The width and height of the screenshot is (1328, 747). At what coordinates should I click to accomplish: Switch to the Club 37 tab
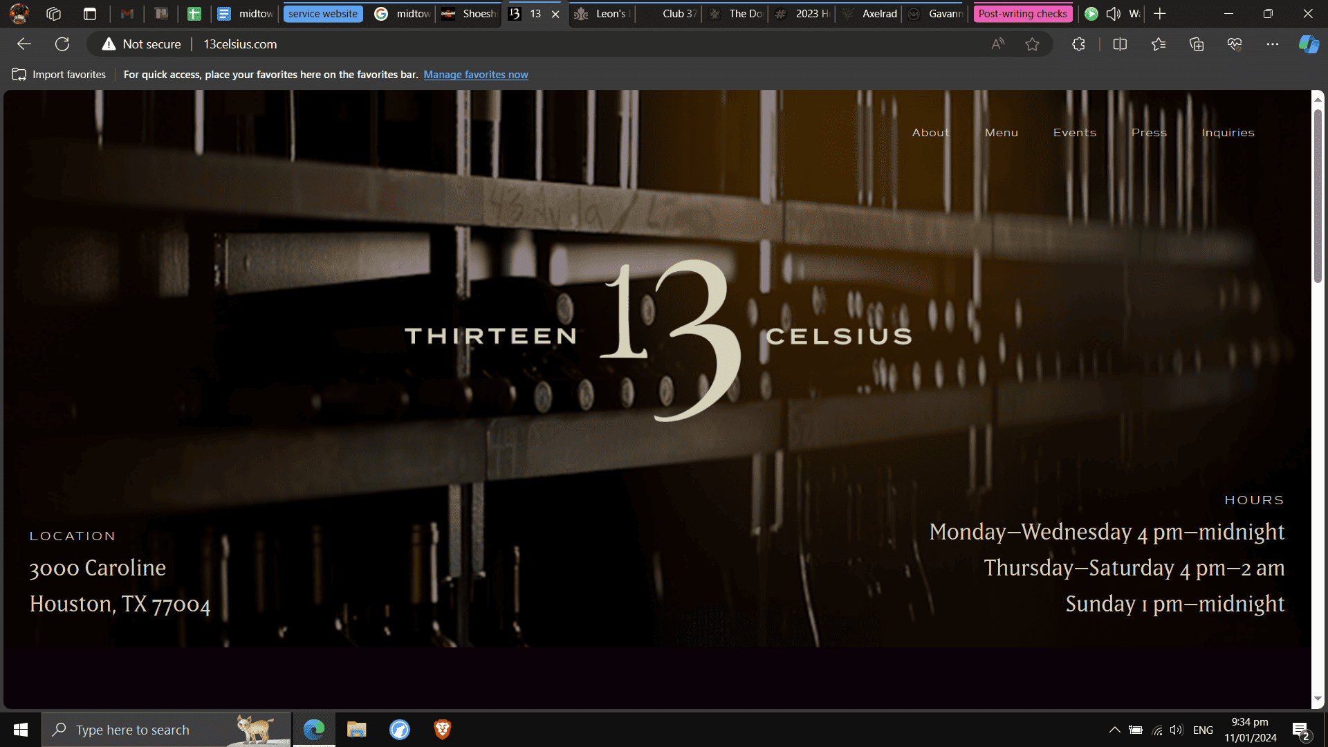(x=670, y=13)
